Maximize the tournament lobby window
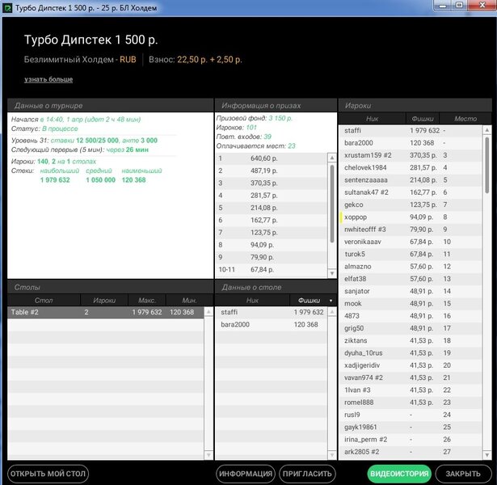The image size is (497, 485). pyautogui.click(x=459, y=5)
